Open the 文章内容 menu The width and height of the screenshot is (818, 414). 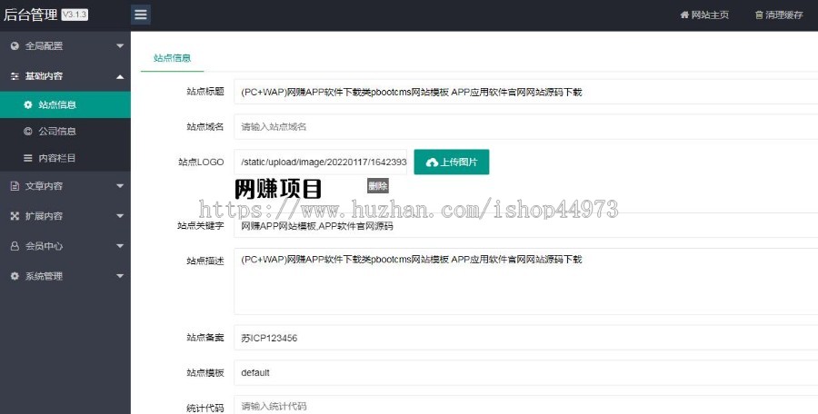point(65,186)
